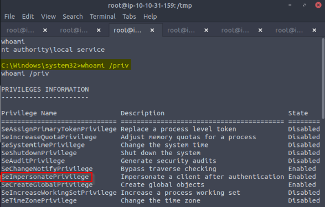Open the View menu

point(48,17)
